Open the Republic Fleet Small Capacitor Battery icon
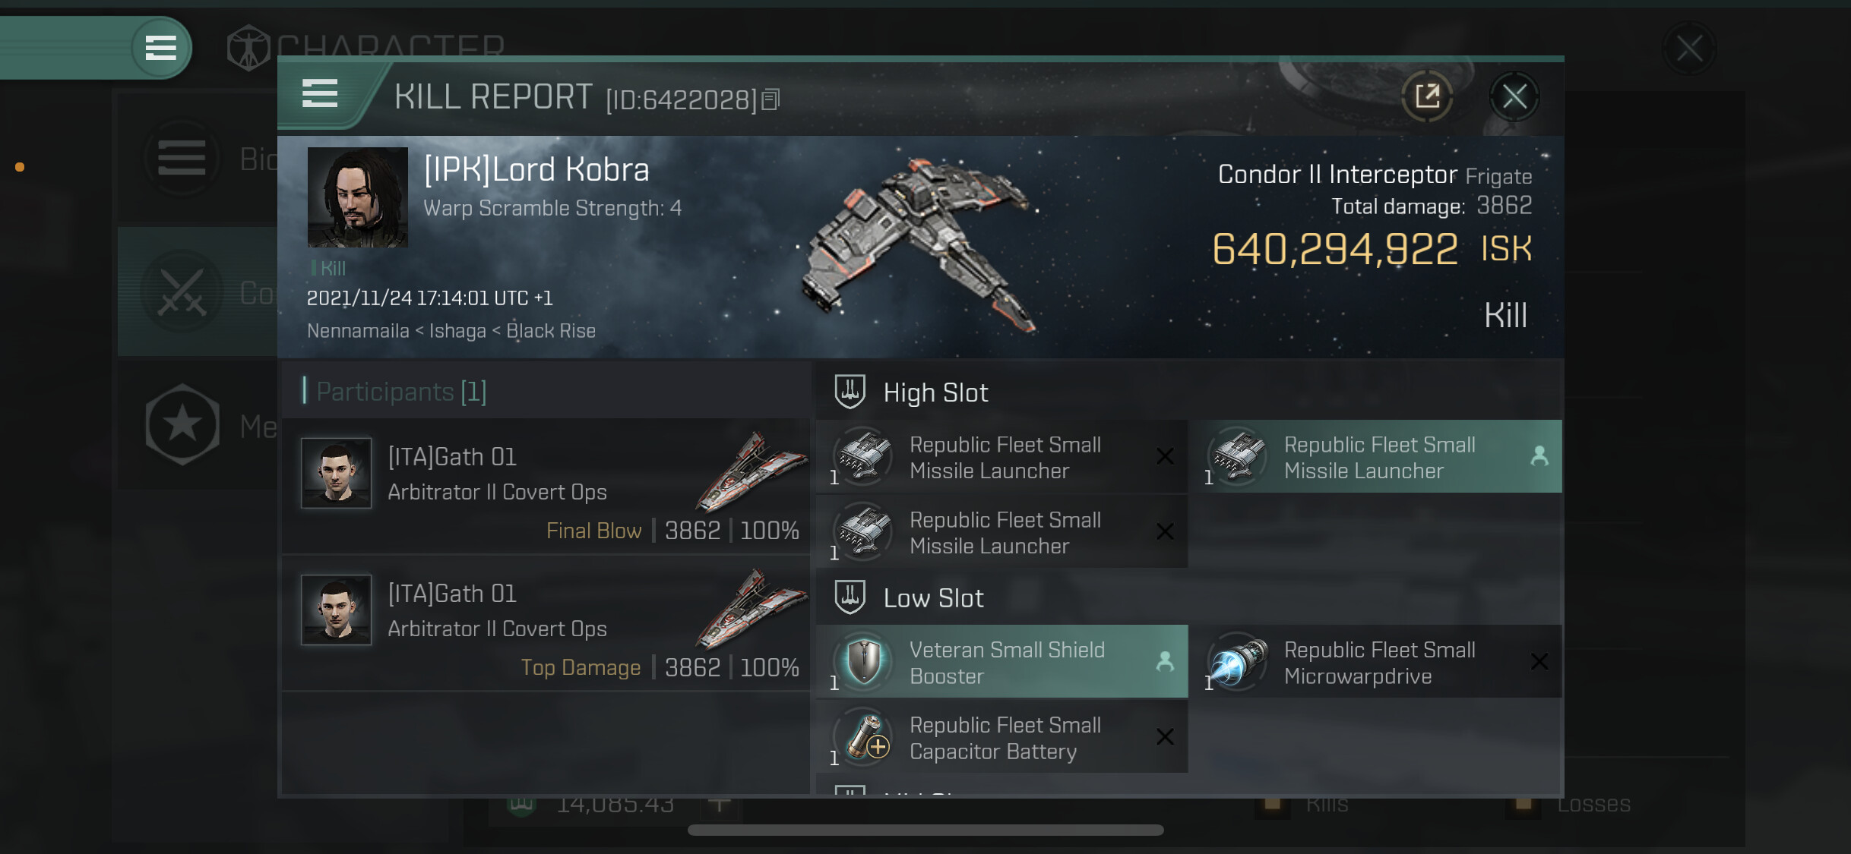 pyautogui.click(x=864, y=736)
